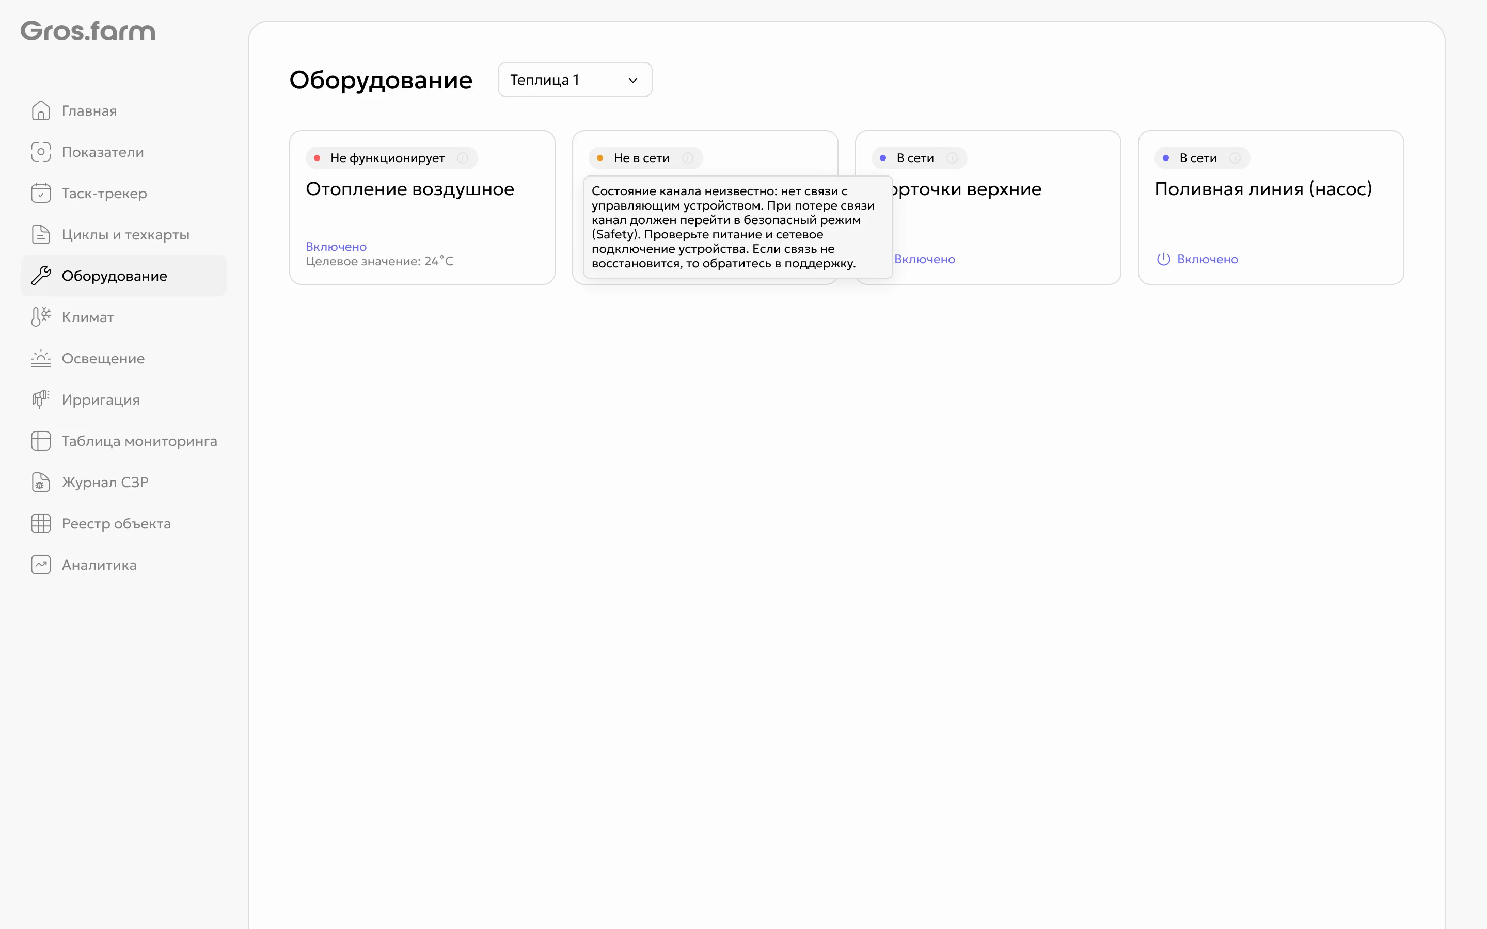Click the Реестр объекта grid icon
The width and height of the screenshot is (1487, 929).
pyautogui.click(x=41, y=523)
